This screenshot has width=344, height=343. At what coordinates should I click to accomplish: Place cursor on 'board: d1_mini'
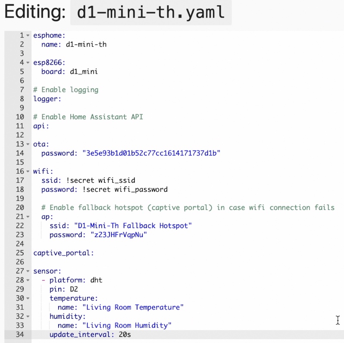tap(69, 72)
